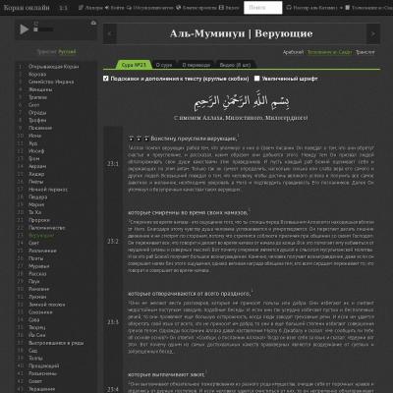
Task: Click the third small icon before verse 23:1
Action: [x=146, y=139]
